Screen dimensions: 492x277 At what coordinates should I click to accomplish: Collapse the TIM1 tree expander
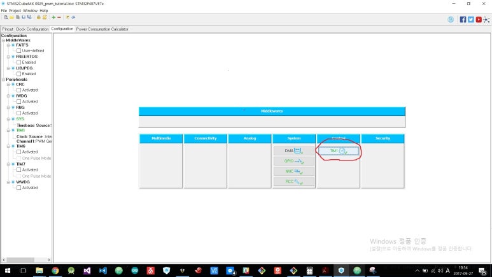8,131
